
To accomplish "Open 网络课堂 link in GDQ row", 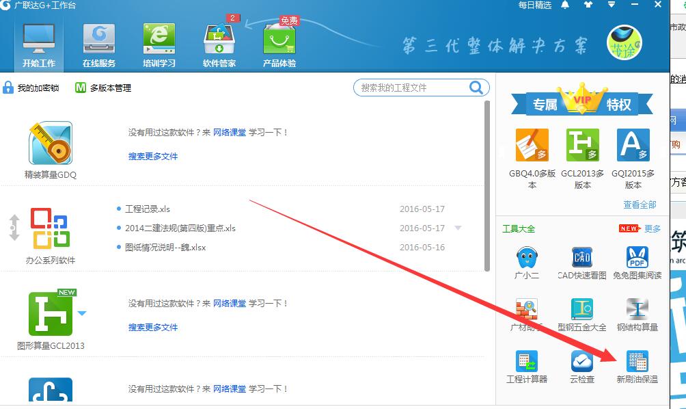I will click(x=230, y=132).
